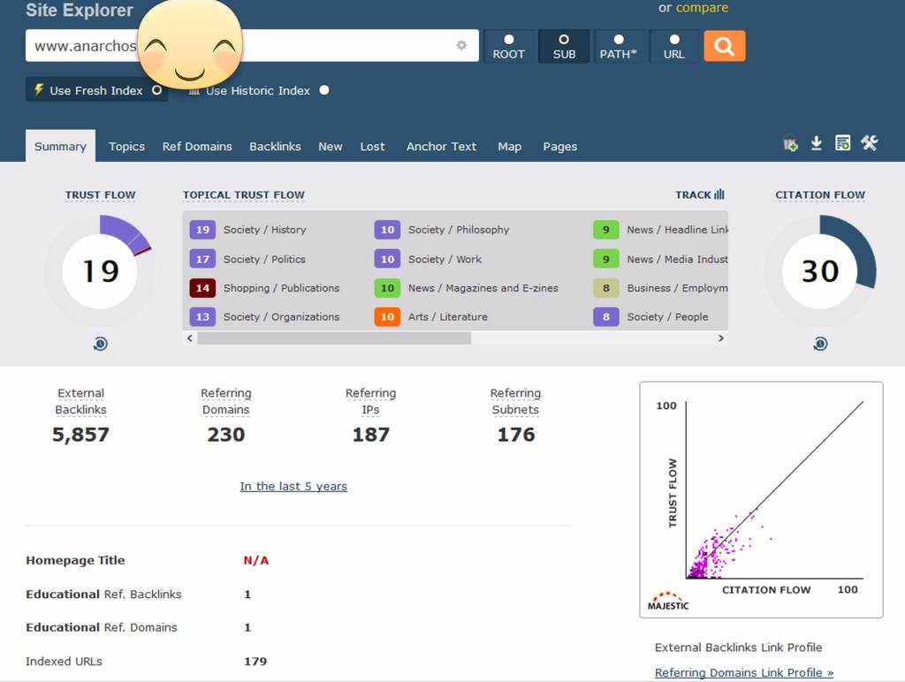This screenshot has height=682, width=905.
Task: Click the 'Society / Philosophy' topic
Action: coord(459,230)
